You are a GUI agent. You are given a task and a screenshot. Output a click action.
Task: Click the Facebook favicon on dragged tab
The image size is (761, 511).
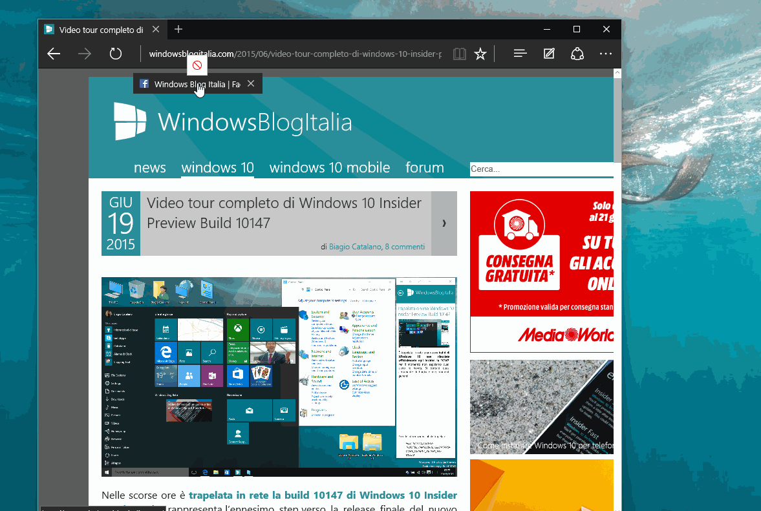pyautogui.click(x=144, y=84)
